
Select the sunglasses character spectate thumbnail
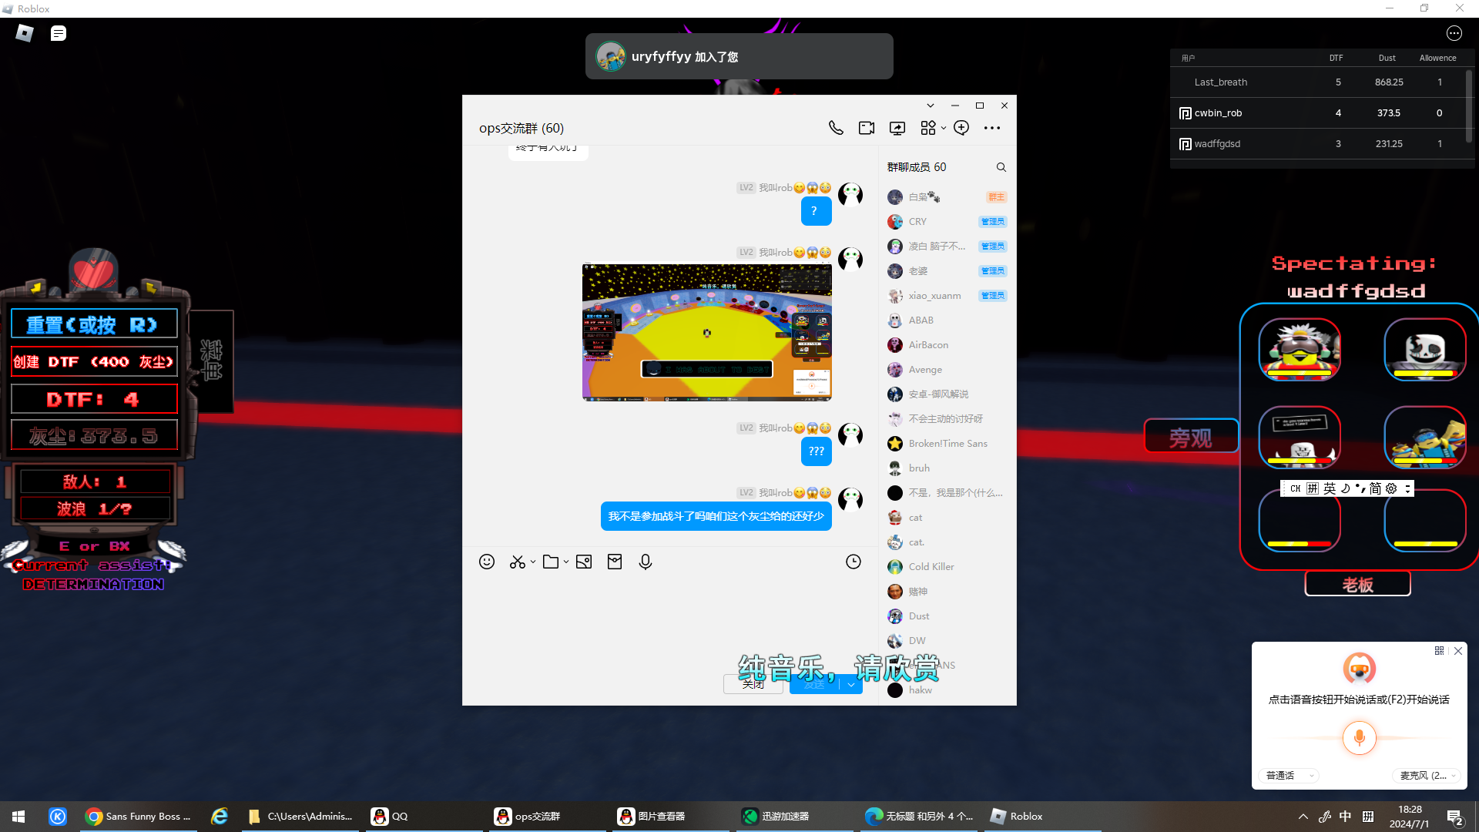click(1300, 350)
